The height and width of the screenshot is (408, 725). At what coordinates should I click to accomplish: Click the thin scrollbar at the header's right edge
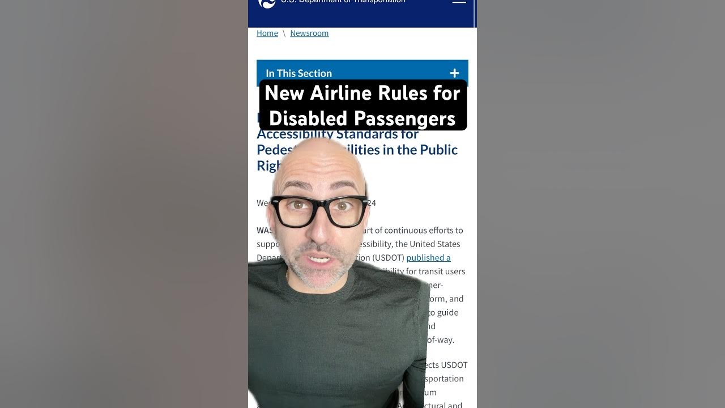pos(475,14)
